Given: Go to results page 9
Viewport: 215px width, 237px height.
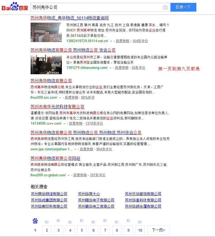Looking at the screenshot, I should tap(128, 230).
